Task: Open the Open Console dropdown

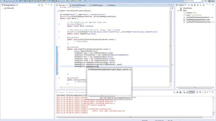Action: click(208, 92)
